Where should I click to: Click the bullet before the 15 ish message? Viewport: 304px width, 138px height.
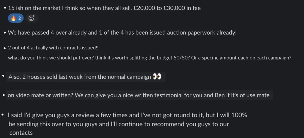coord(5,8)
